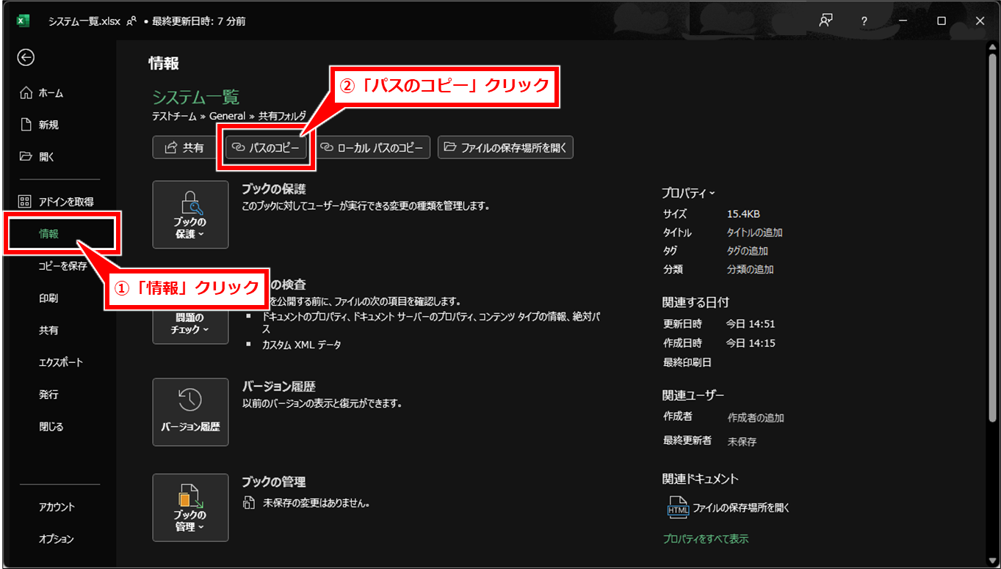This screenshot has width=1001, height=569.
Task: Expand the ブックの保護 dropdown button
Action: pyautogui.click(x=190, y=215)
